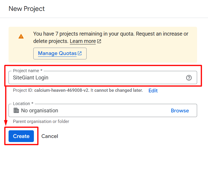Click the 'Location *' label

coord(23,104)
